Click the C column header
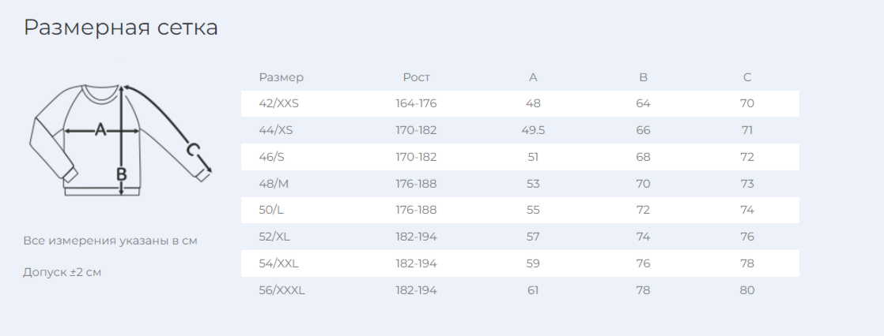 (747, 77)
